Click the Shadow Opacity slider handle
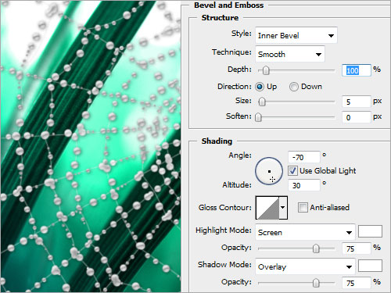 click(316, 283)
